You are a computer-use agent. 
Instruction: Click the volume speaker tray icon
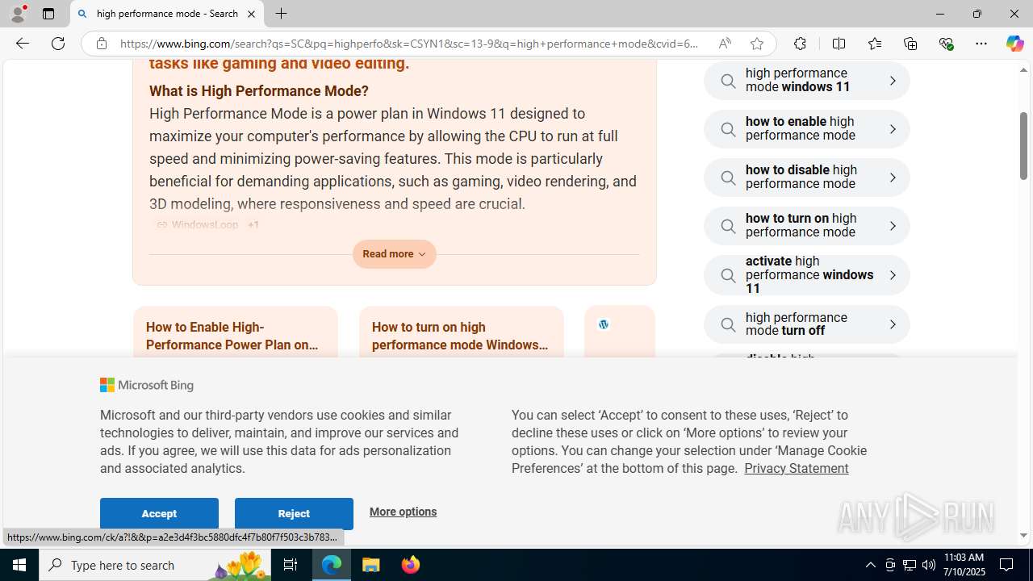pyautogui.click(x=929, y=565)
